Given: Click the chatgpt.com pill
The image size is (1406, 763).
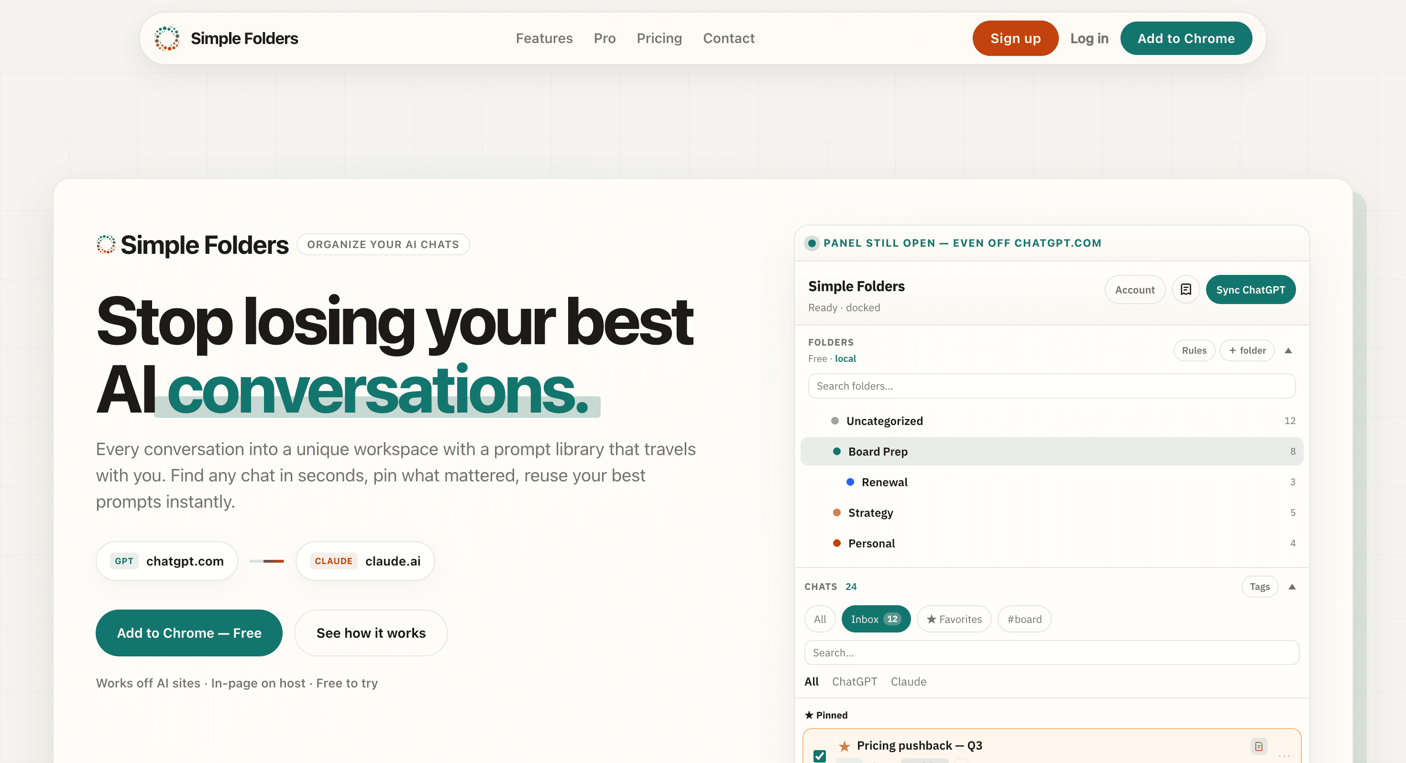Looking at the screenshot, I should [x=167, y=561].
